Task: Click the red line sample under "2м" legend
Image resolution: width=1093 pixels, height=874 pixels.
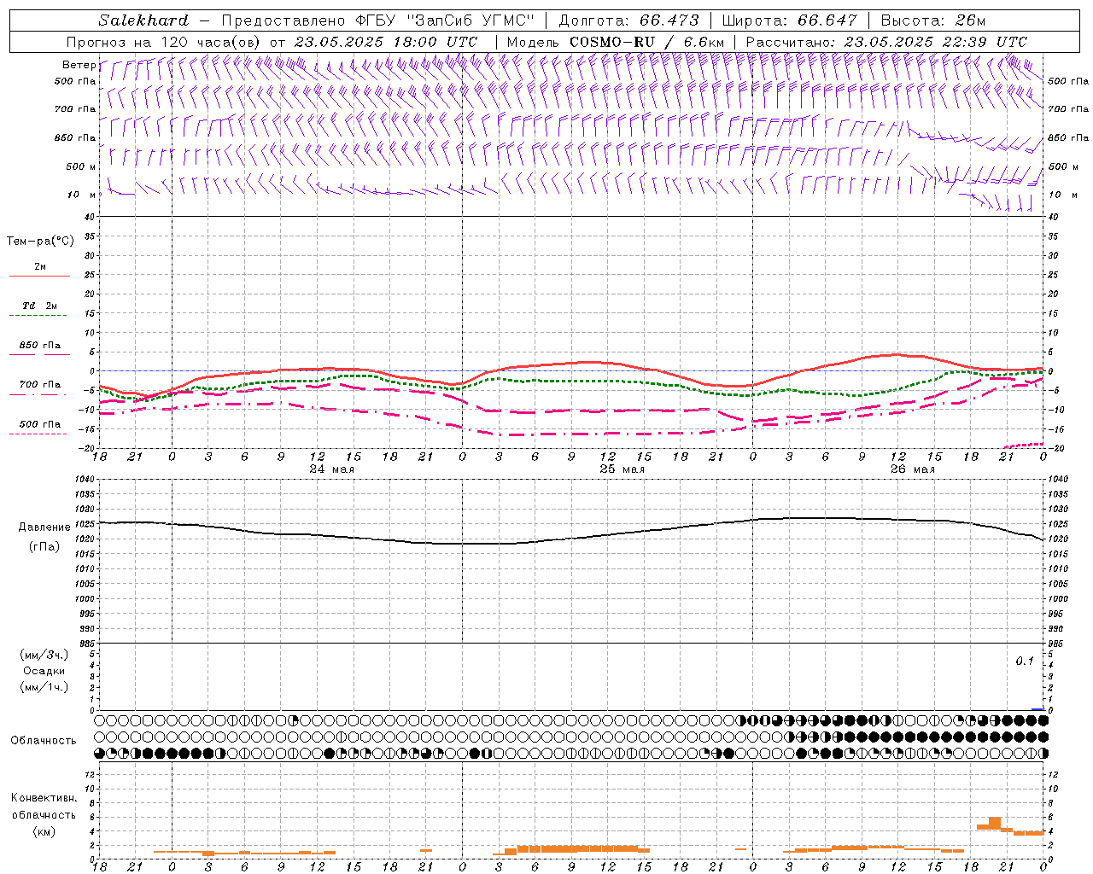Action: pyautogui.click(x=39, y=277)
